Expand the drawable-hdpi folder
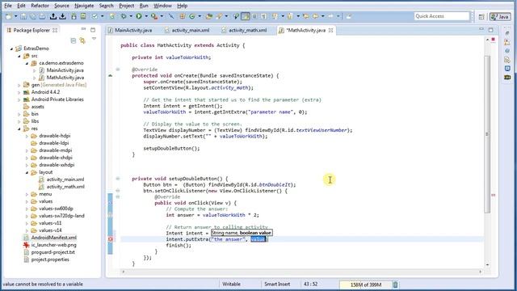Screen dimensions: 517x291 click(27, 136)
